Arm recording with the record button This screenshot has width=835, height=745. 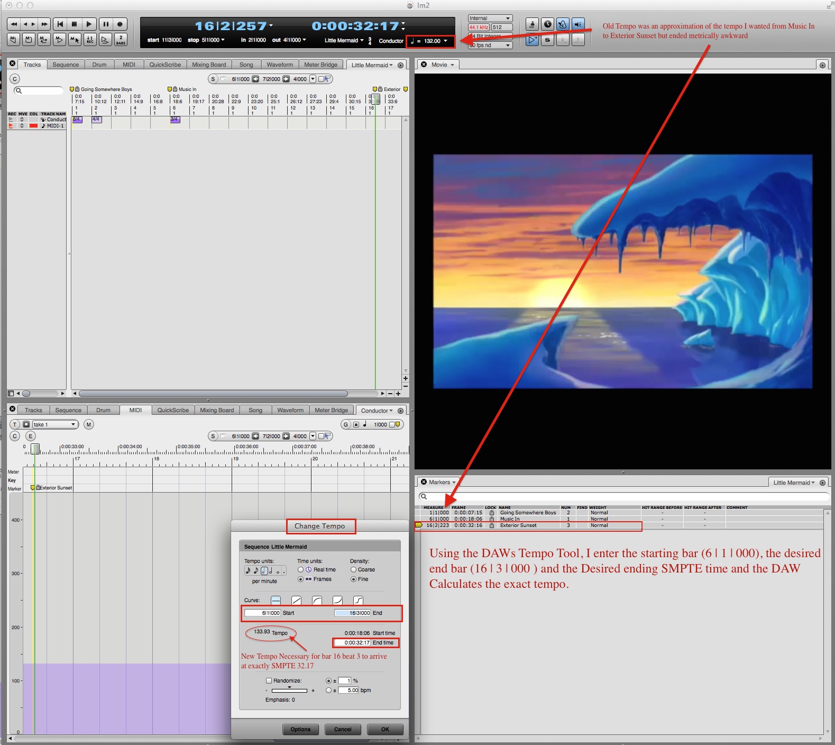point(120,24)
